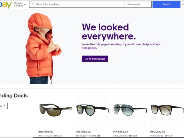Click the blue Search button
184x138 pixels.
(167, 4)
